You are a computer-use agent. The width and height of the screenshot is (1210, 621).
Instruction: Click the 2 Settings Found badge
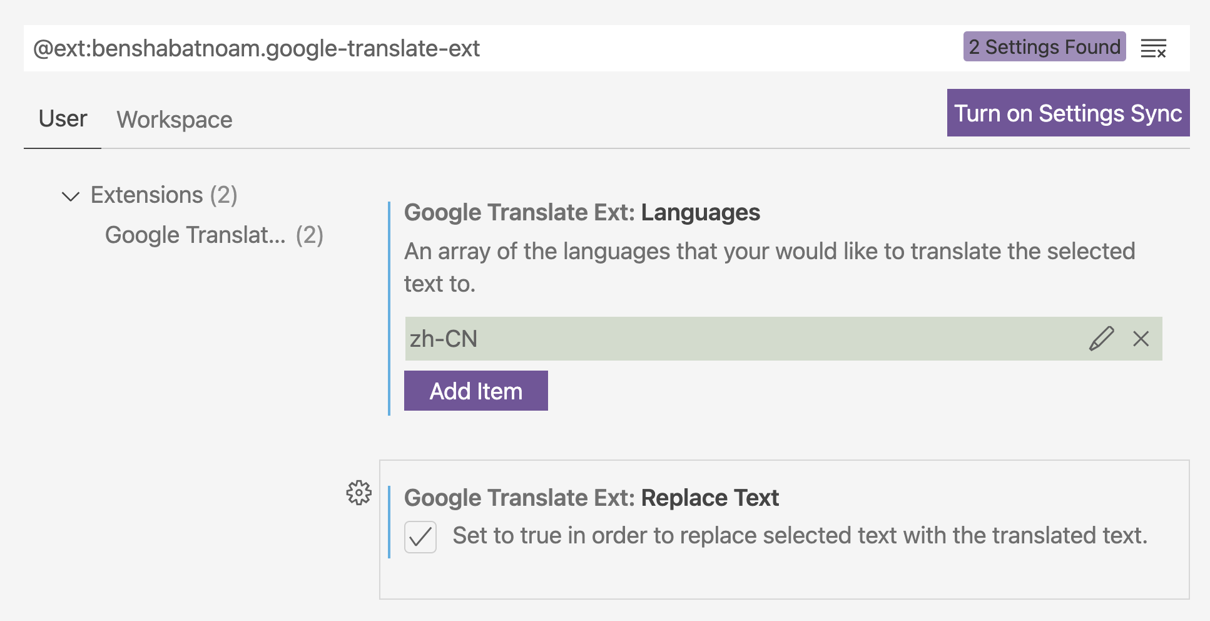click(x=1044, y=47)
